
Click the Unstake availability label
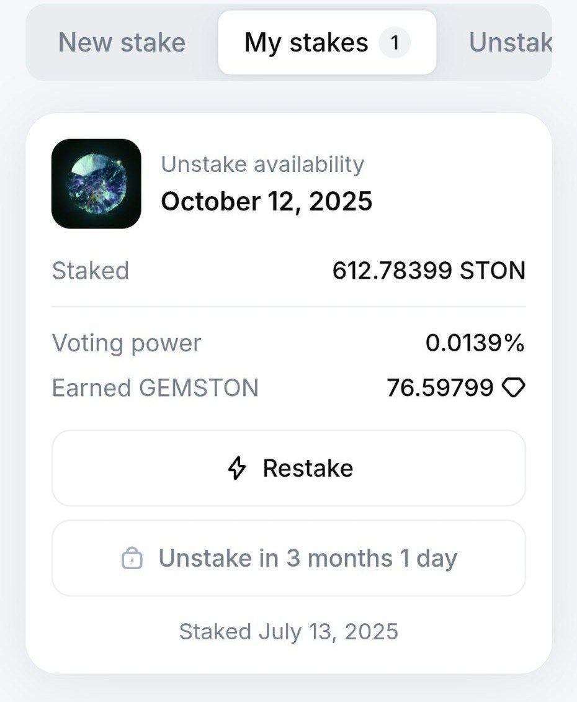tap(263, 164)
